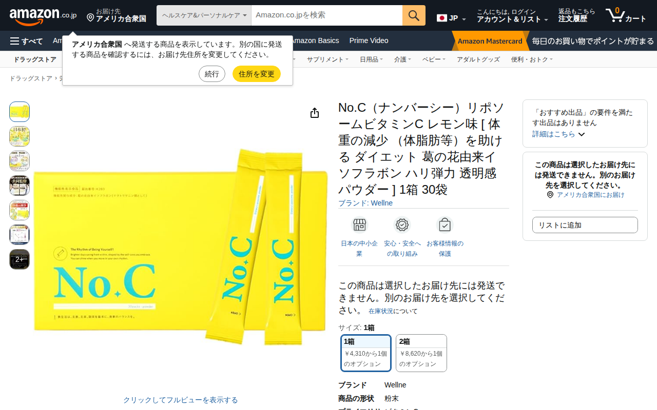This screenshot has width=657, height=410.
Task: Click the お客様情報の保護 bag icon
Action: tap(445, 225)
